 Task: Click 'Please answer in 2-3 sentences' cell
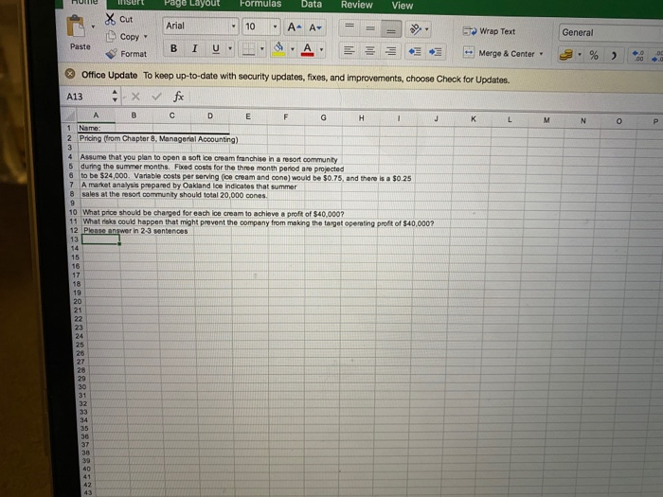[135, 231]
